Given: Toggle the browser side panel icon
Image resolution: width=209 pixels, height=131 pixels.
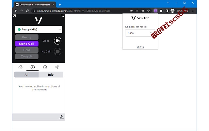Looking at the screenshot, I should 167,11.
